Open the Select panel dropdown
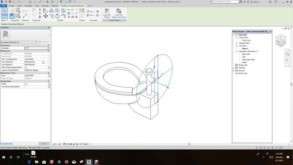Screen dimensions: 293x165 [5, 20]
